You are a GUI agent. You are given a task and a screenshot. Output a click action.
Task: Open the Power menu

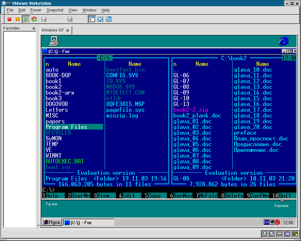click(x=36, y=10)
